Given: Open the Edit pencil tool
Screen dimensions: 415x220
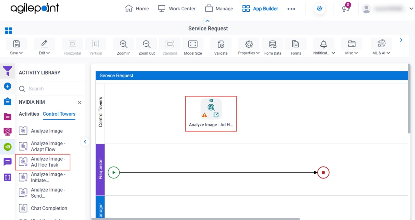Looking at the screenshot, I should click(x=44, y=44).
